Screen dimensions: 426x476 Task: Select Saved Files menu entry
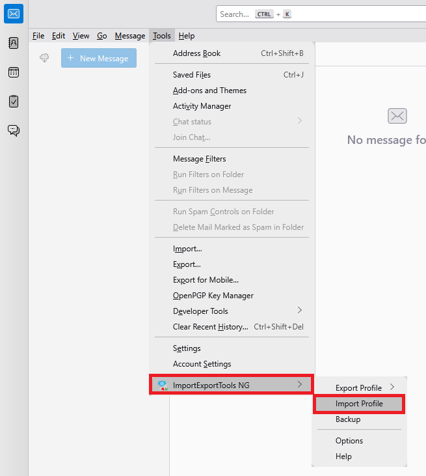(x=232, y=75)
